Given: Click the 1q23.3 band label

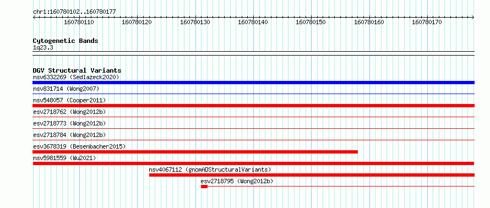Looking at the screenshot, I should pos(43,47).
